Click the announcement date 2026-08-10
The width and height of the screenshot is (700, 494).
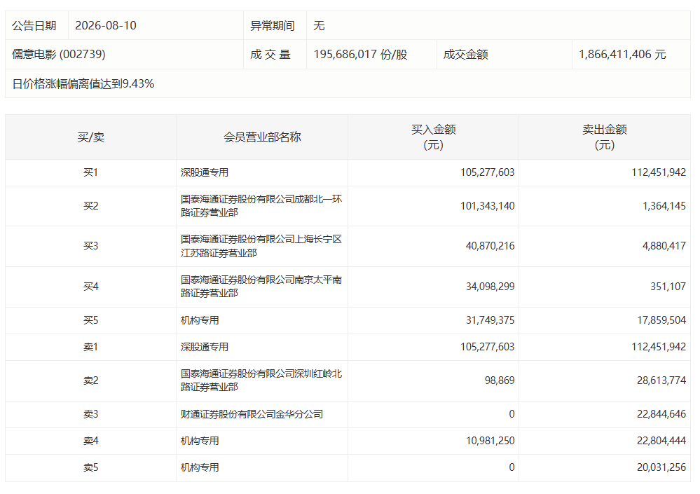[106, 25]
